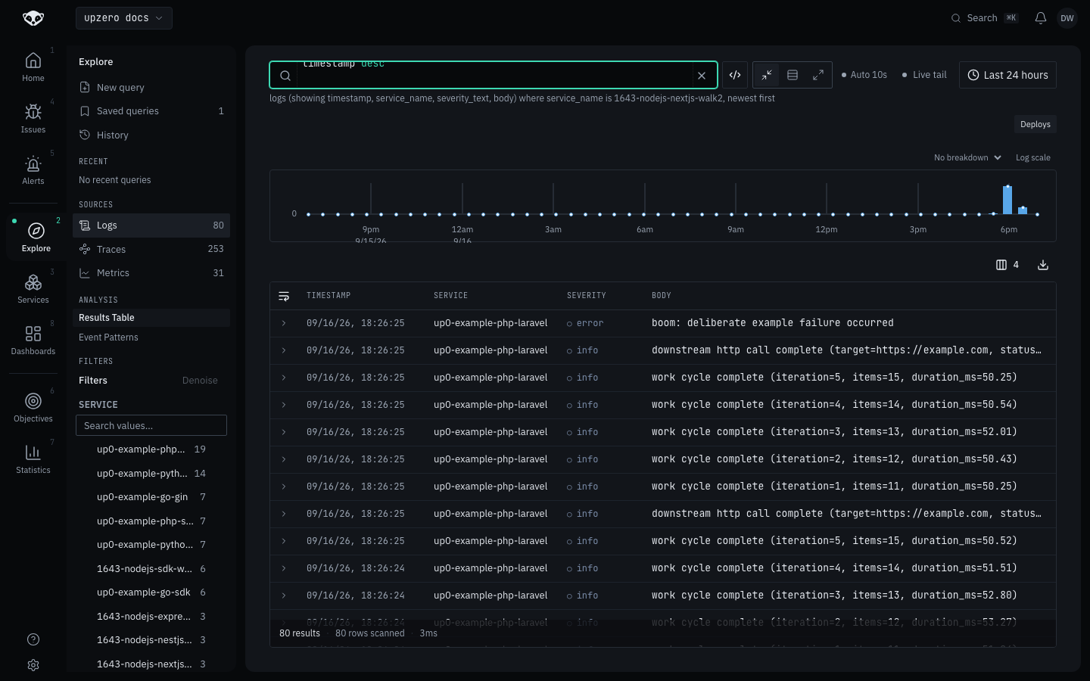Filter by 1643-nodejs-expre... service

(151, 617)
